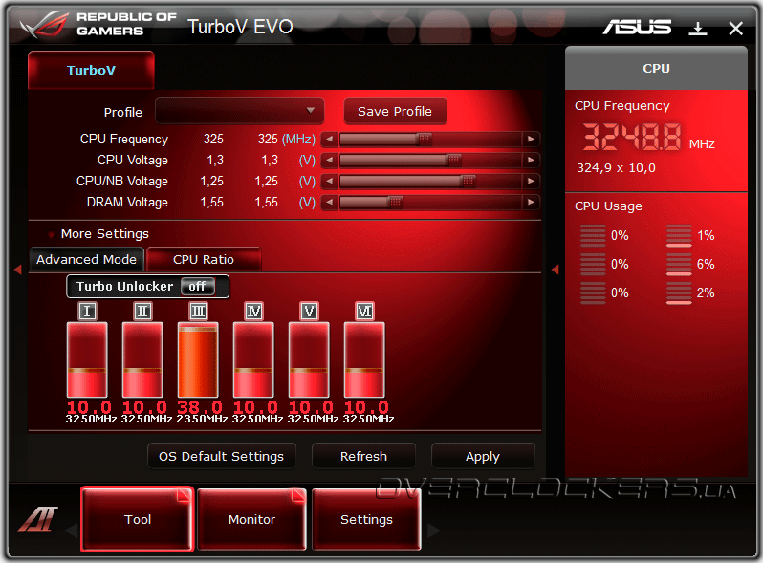Increase CPU/NB Voltage with right arrow
The height and width of the screenshot is (563, 763).
point(531,181)
